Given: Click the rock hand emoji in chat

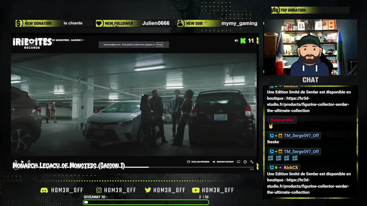Looking at the screenshot, I should pos(271,126).
